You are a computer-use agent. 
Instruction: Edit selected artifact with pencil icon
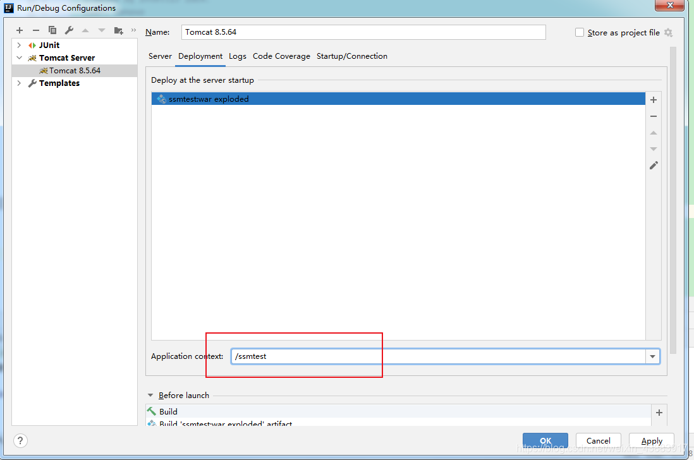tap(654, 166)
